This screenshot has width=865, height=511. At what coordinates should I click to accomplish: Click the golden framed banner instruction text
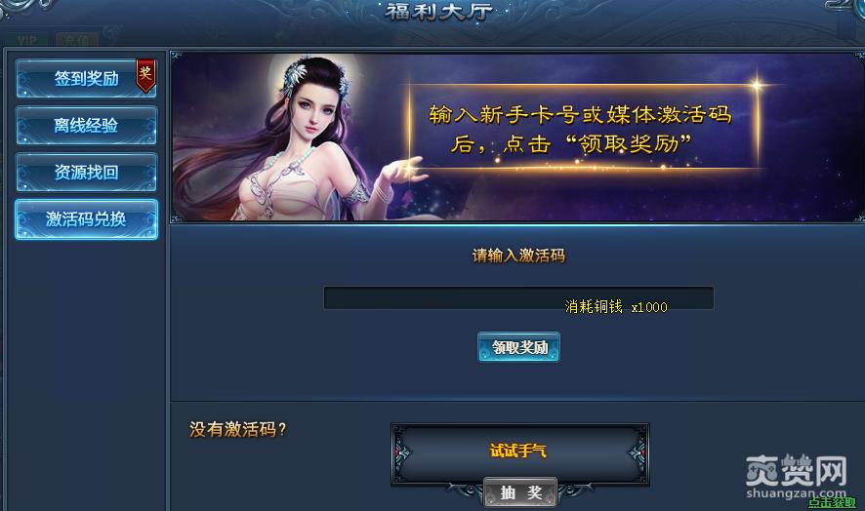pos(580,129)
